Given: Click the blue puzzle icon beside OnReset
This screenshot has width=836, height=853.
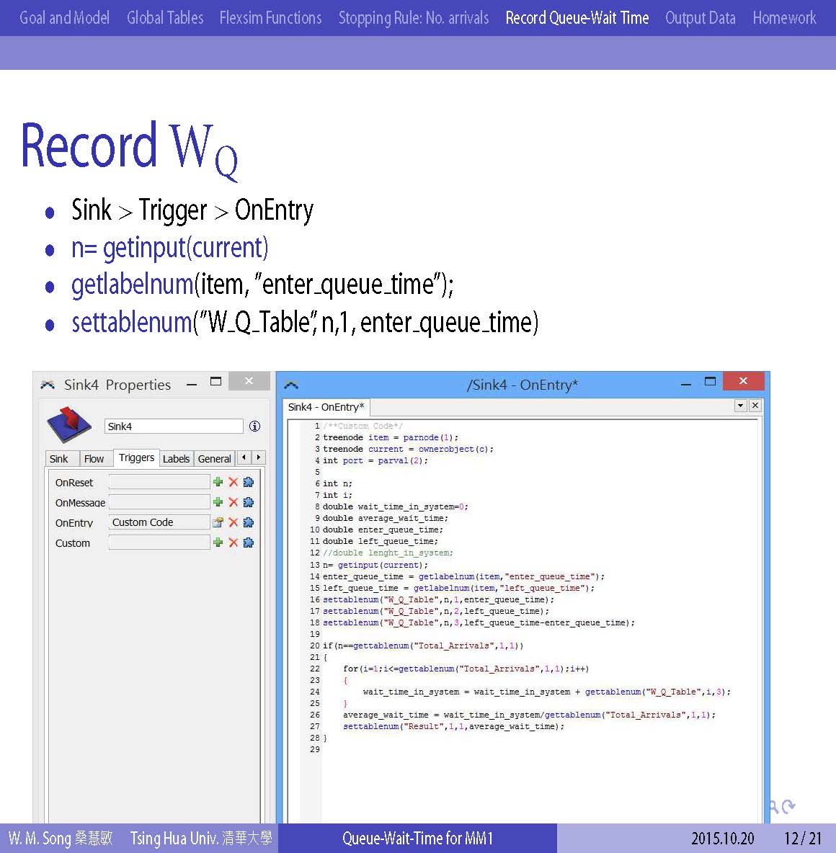Looking at the screenshot, I should click(249, 482).
